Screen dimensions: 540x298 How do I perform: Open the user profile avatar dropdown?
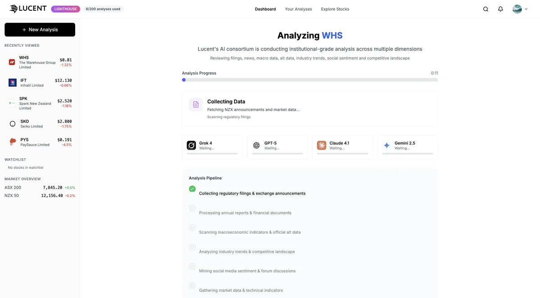point(520,9)
